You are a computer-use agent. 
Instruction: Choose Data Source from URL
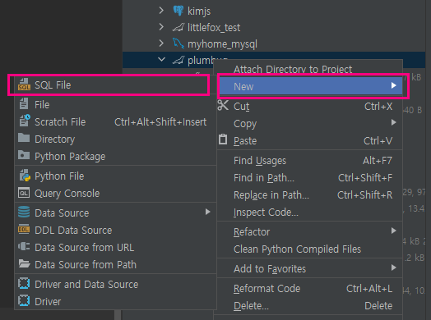click(x=115, y=248)
